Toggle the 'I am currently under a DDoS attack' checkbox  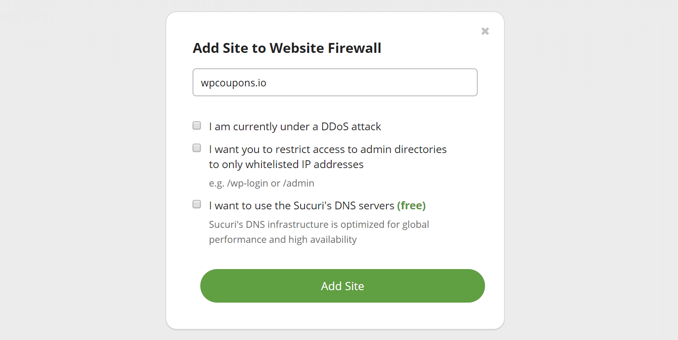point(196,125)
